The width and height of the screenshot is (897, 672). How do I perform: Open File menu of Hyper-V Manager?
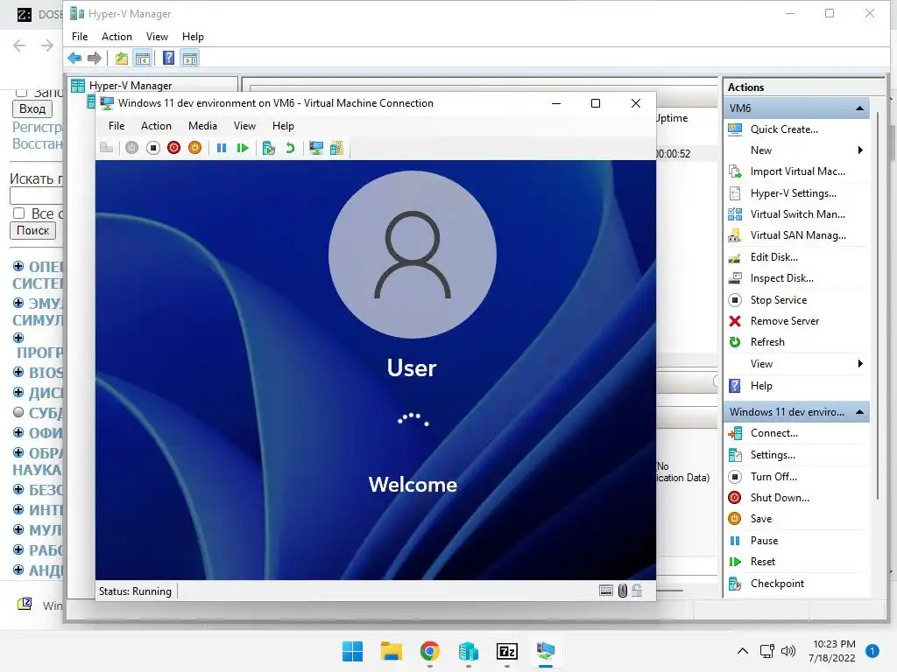click(x=80, y=37)
